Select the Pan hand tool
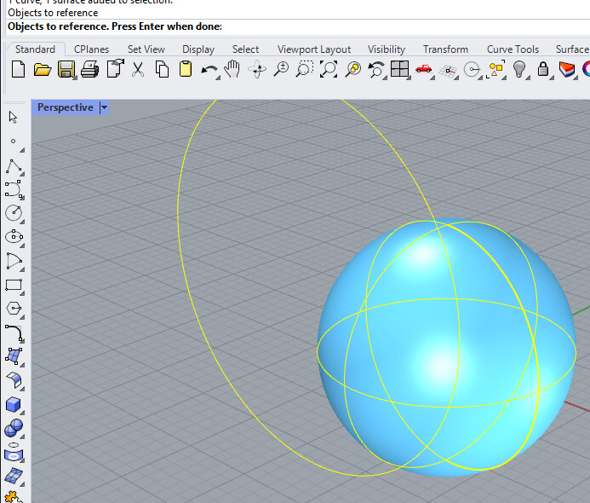 pos(232,69)
